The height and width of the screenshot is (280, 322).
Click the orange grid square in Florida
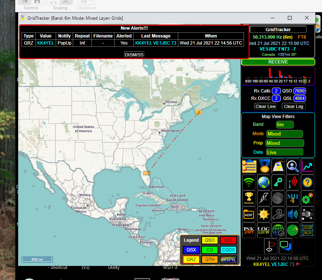click(x=147, y=173)
